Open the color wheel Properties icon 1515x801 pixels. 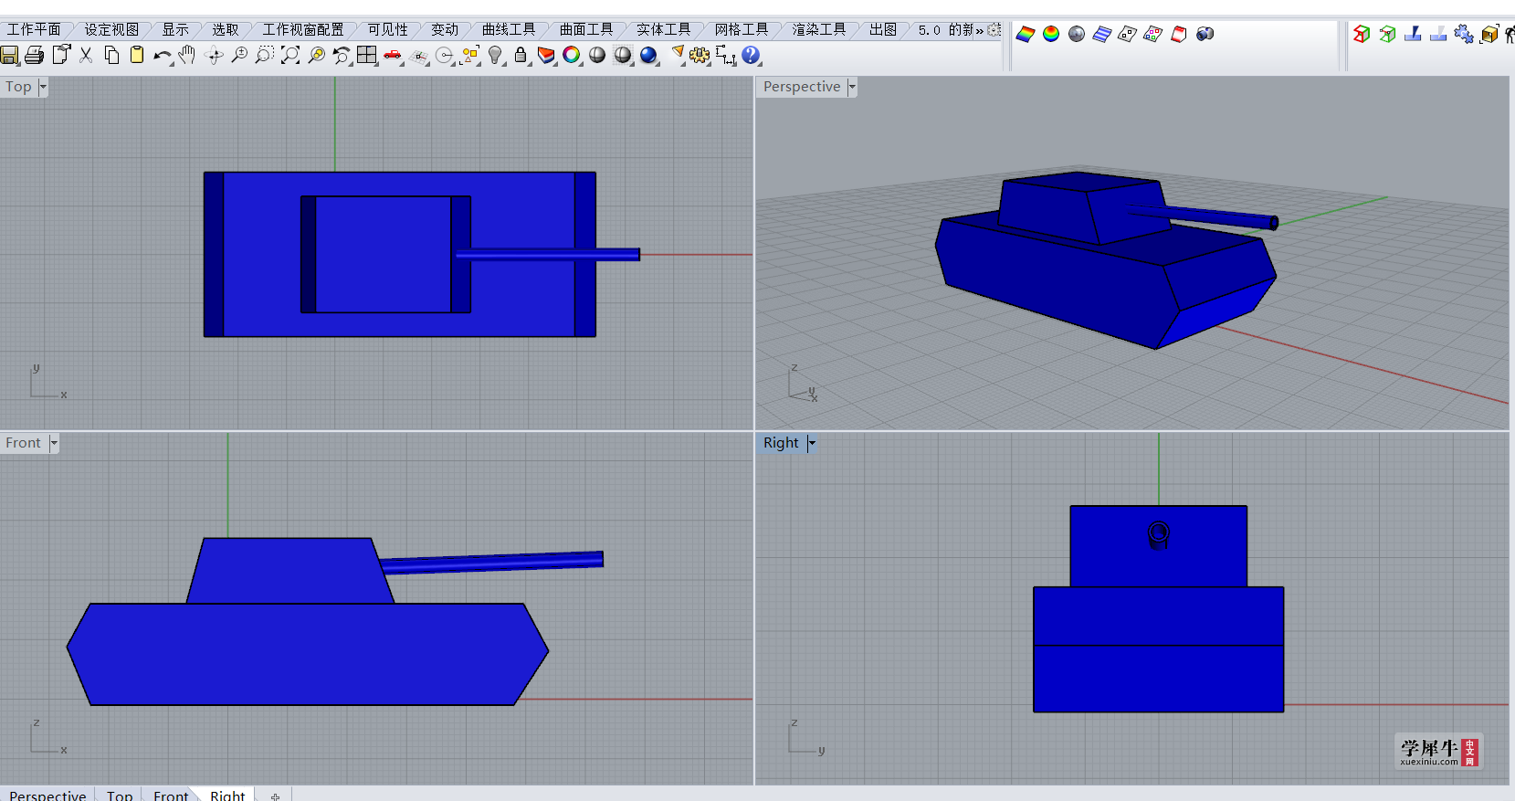[x=572, y=56]
